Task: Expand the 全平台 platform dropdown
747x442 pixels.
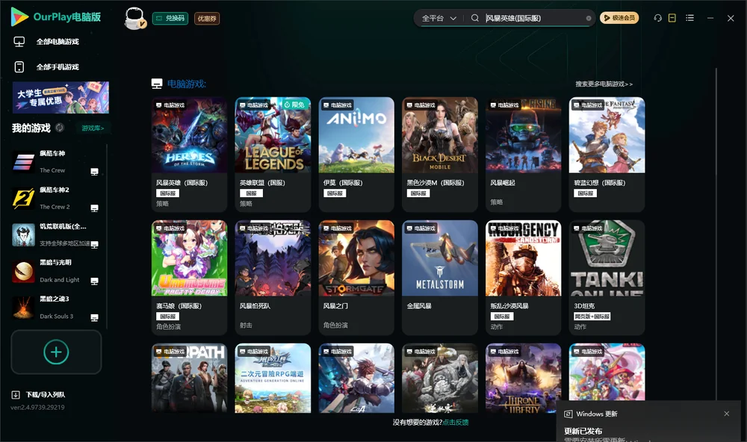Action: 438,18
